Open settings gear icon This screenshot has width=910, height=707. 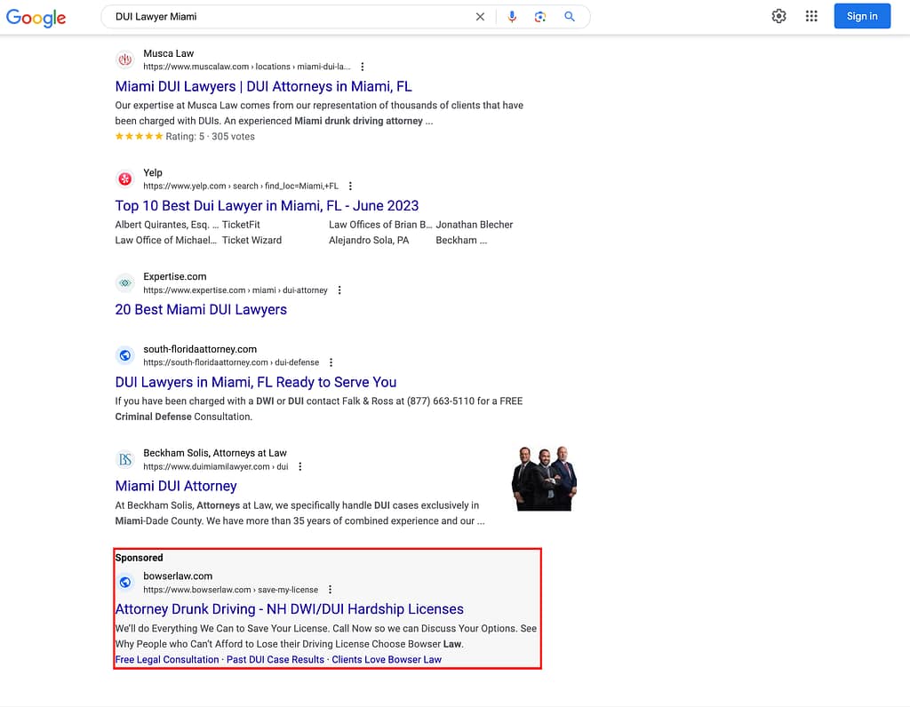coord(778,16)
